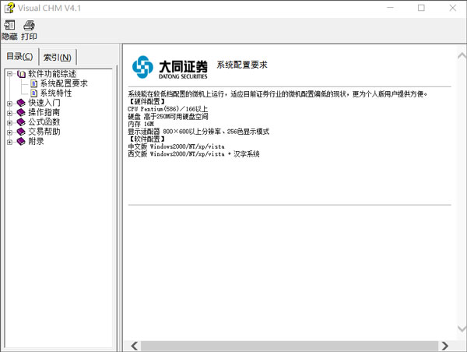Click the 西文版 Windows line with 汉字系统
Viewport: 467px width, 352px height.
(x=194, y=154)
